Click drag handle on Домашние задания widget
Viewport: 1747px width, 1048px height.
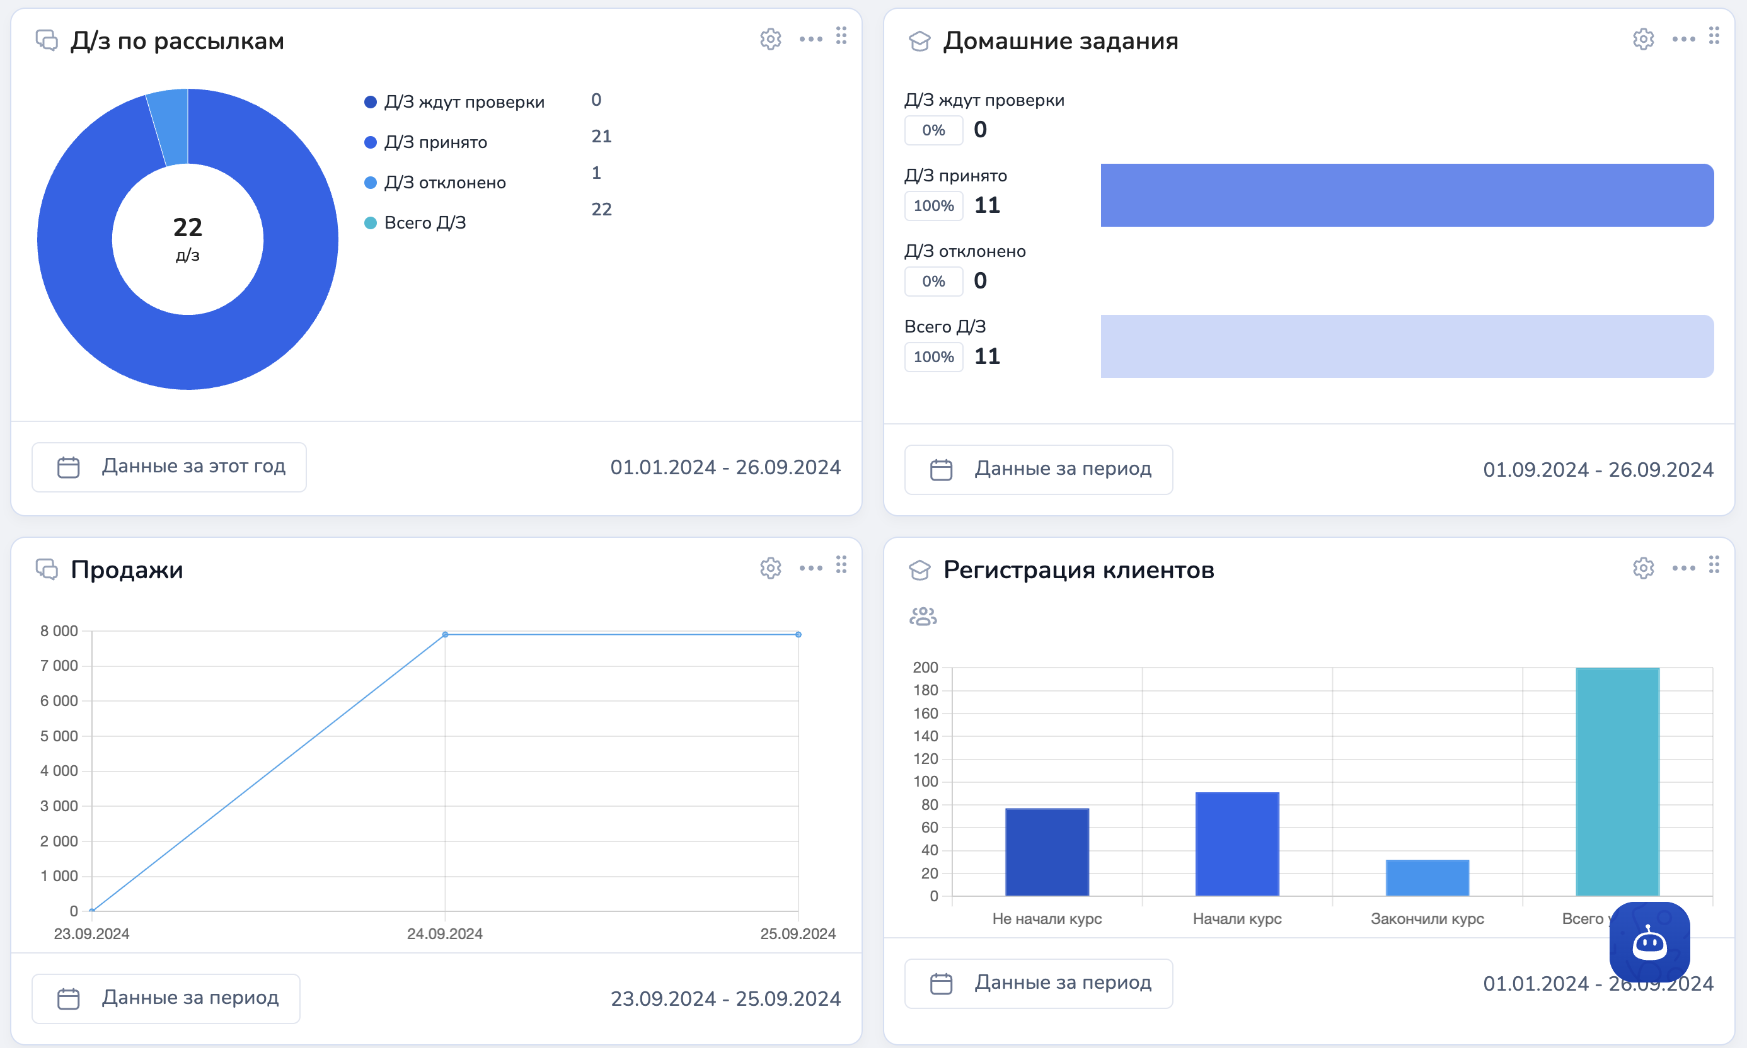[x=1714, y=35]
